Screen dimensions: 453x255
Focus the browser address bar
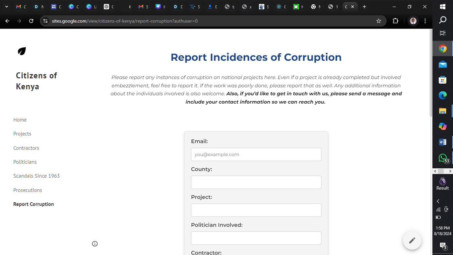pyautogui.click(x=133, y=21)
